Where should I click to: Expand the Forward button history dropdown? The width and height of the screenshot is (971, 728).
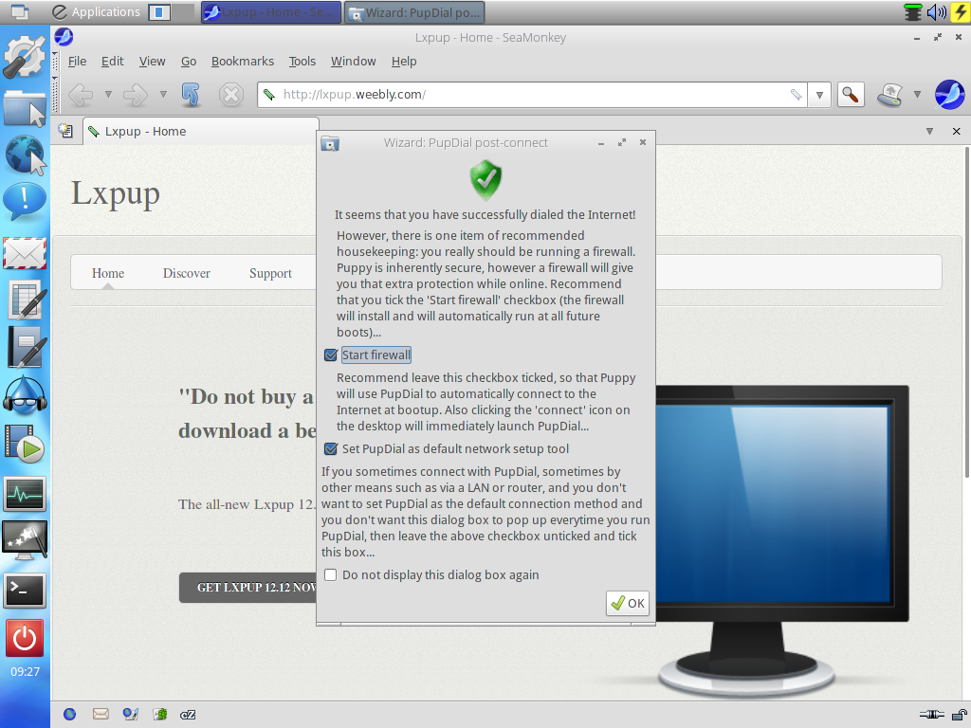(x=163, y=95)
